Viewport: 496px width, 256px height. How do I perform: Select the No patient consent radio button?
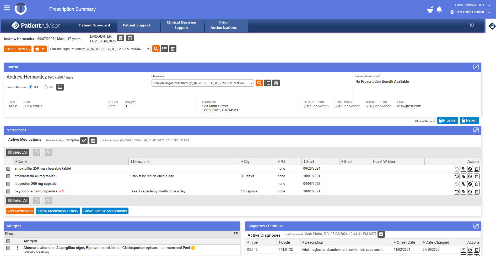coord(46,87)
